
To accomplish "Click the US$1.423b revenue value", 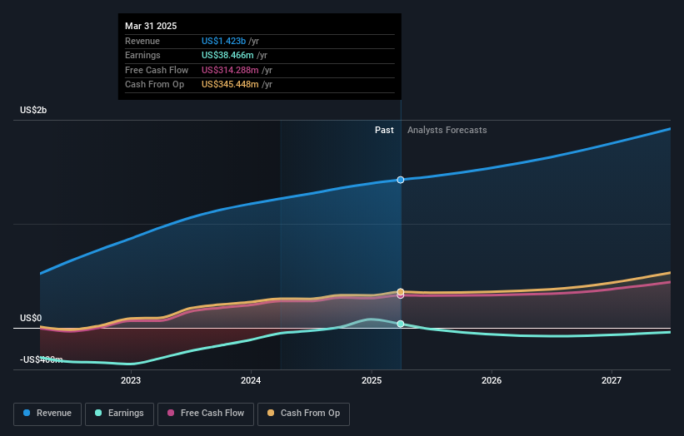I will click(x=223, y=41).
